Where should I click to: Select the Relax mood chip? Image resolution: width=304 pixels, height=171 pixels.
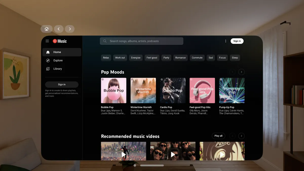[x=106, y=58]
